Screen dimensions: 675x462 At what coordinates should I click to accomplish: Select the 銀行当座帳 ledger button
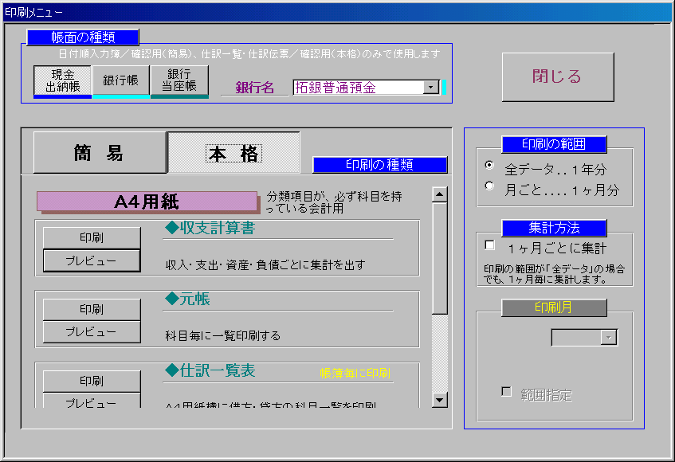tap(179, 80)
